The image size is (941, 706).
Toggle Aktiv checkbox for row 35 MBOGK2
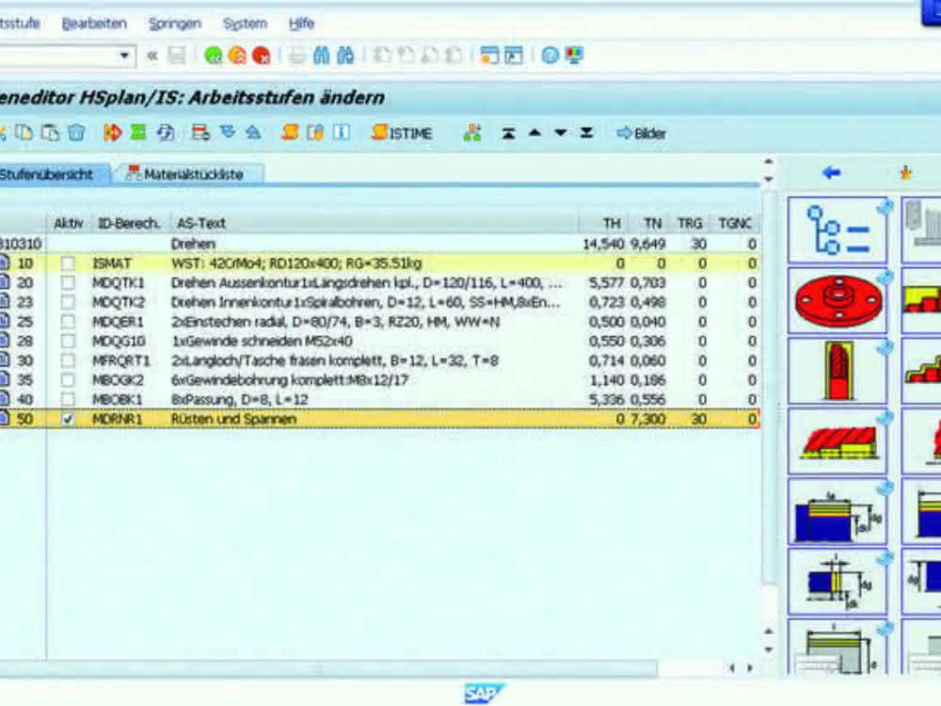tap(68, 380)
